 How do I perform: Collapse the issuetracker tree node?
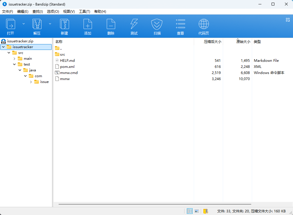[x=3, y=47]
